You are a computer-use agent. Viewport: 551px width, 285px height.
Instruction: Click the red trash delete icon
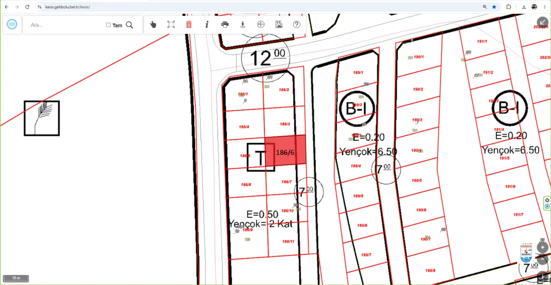click(189, 25)
